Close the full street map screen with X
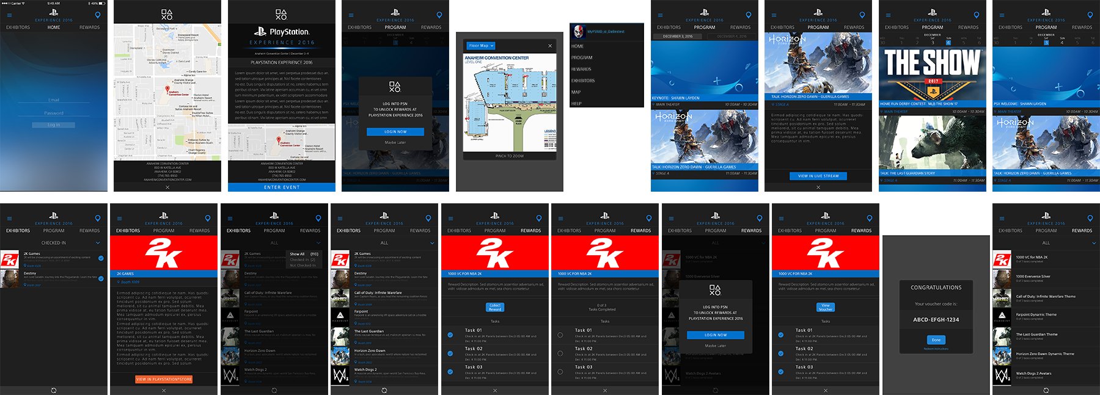This screenshot has height=395, width=1100. tap(167, 187)
